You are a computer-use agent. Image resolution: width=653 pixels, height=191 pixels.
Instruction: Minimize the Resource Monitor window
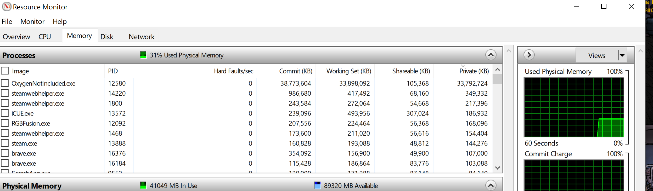576,6
